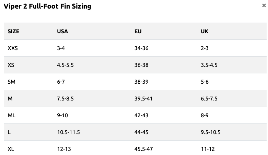The width and height of the screenshot is (268, 155).
Task: Click the EU 34-36 cell
Action: click(x=141, y=48)
